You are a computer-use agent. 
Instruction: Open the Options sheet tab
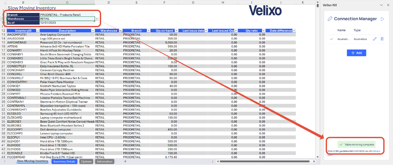click(86, 161)
